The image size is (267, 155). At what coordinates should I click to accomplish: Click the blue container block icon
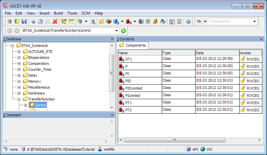click(163, 21)
